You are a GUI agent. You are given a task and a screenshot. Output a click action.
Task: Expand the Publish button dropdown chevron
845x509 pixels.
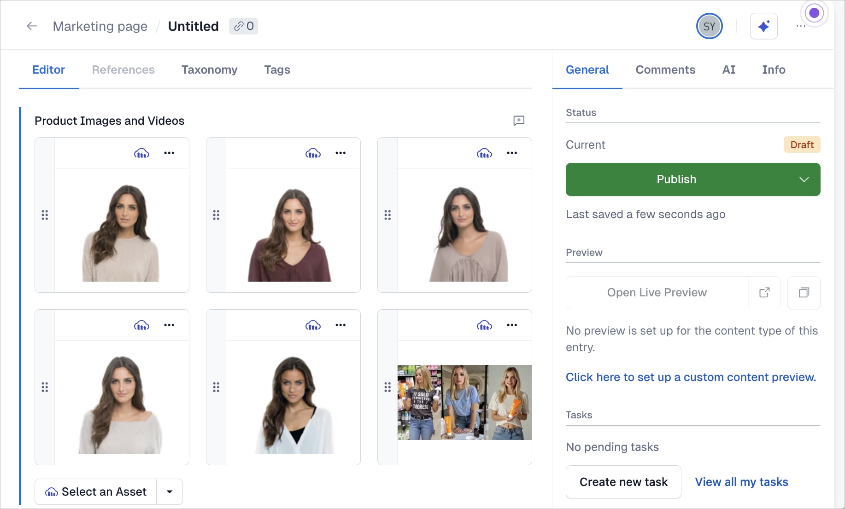coord(804,179)
